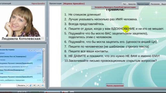The width and height of the screenshot is (166, 93).
Task: Open the Браузер tab
Action: click(132, 4)
